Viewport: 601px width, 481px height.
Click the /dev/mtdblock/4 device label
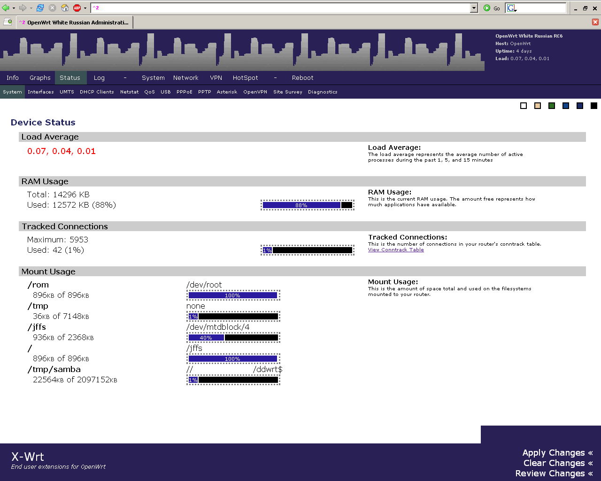[218, 327]
